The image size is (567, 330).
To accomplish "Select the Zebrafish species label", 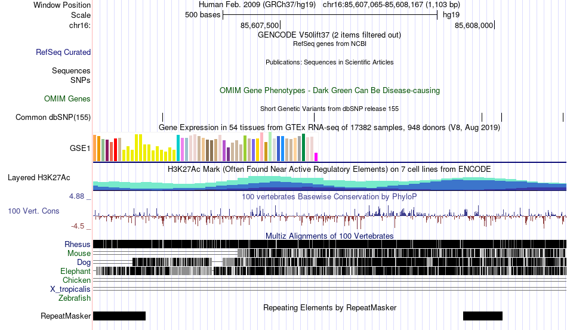I will 75,298.
